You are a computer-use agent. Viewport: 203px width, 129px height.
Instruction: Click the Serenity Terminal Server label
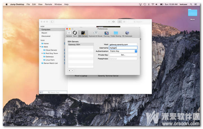coord(108,76)
